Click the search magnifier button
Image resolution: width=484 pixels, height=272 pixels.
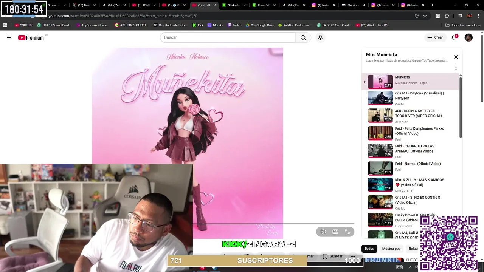303,37
